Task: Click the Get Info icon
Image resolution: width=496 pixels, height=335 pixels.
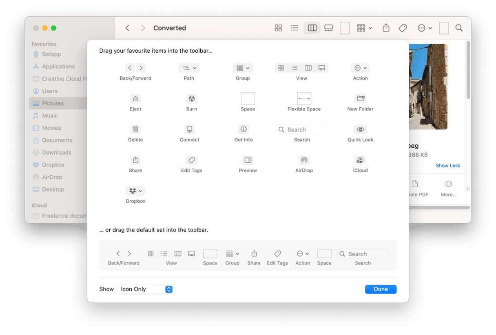Action: click(x=244, y=129)
